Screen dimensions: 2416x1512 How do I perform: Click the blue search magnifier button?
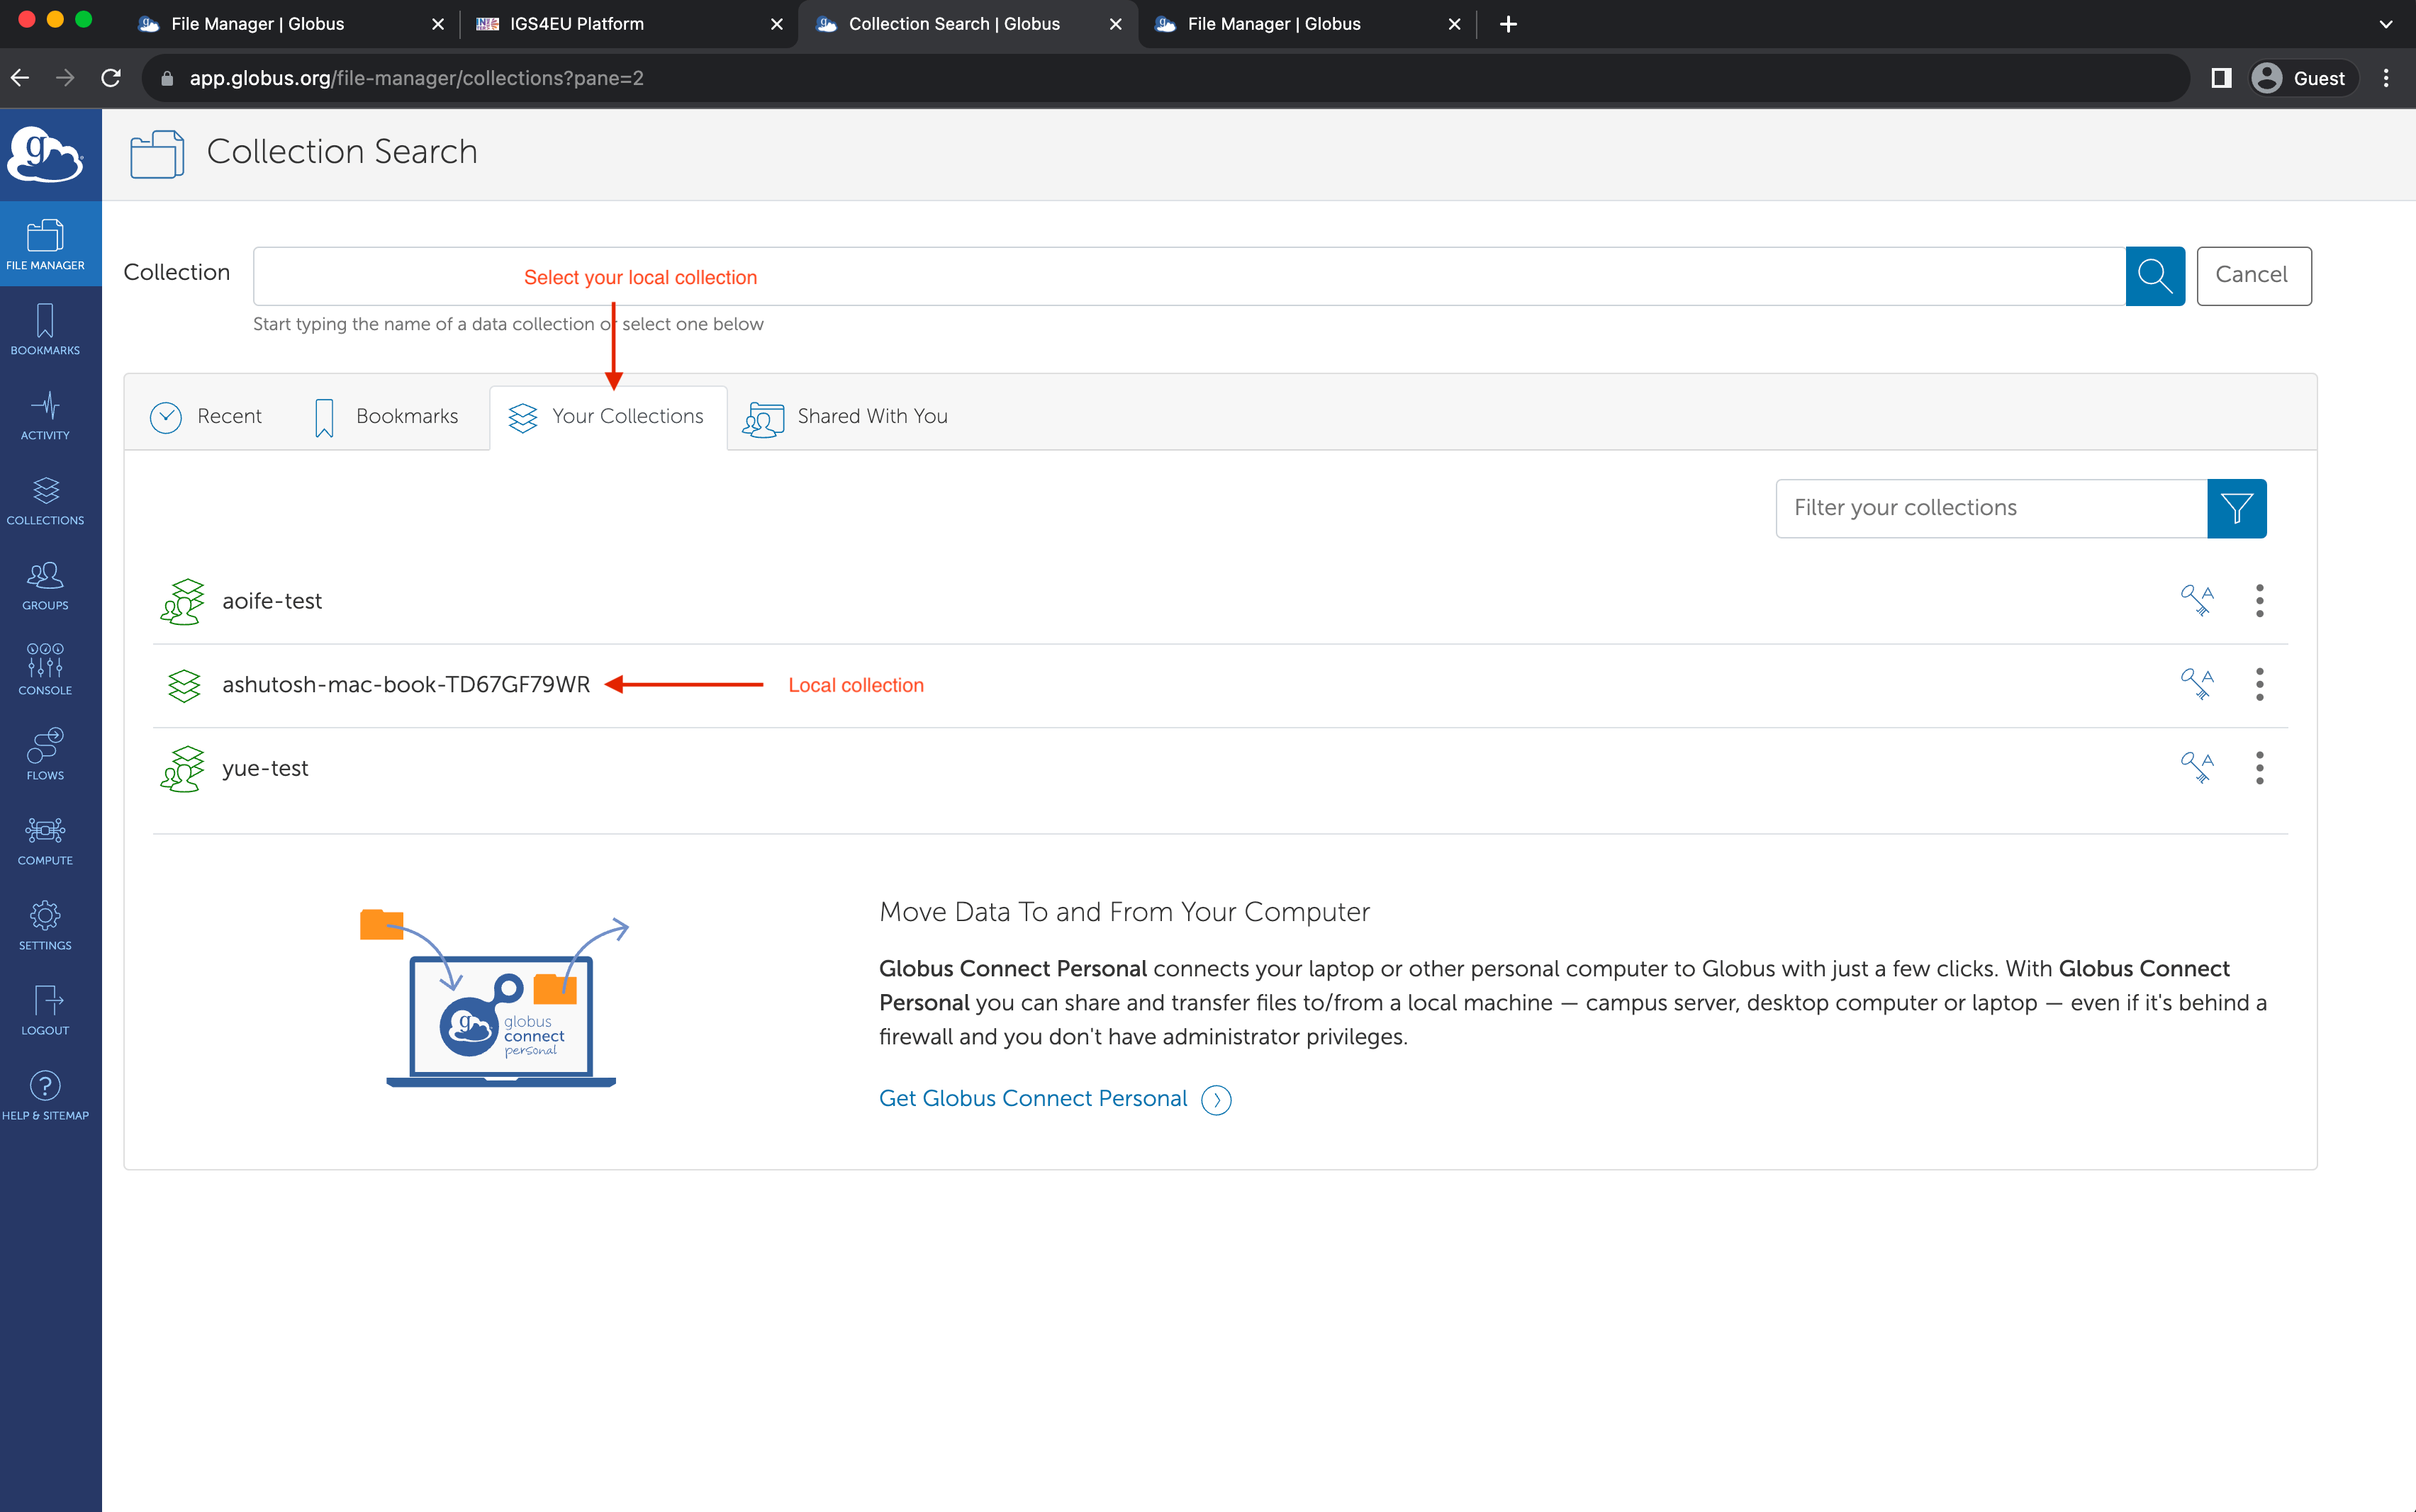pos(2154,276)
